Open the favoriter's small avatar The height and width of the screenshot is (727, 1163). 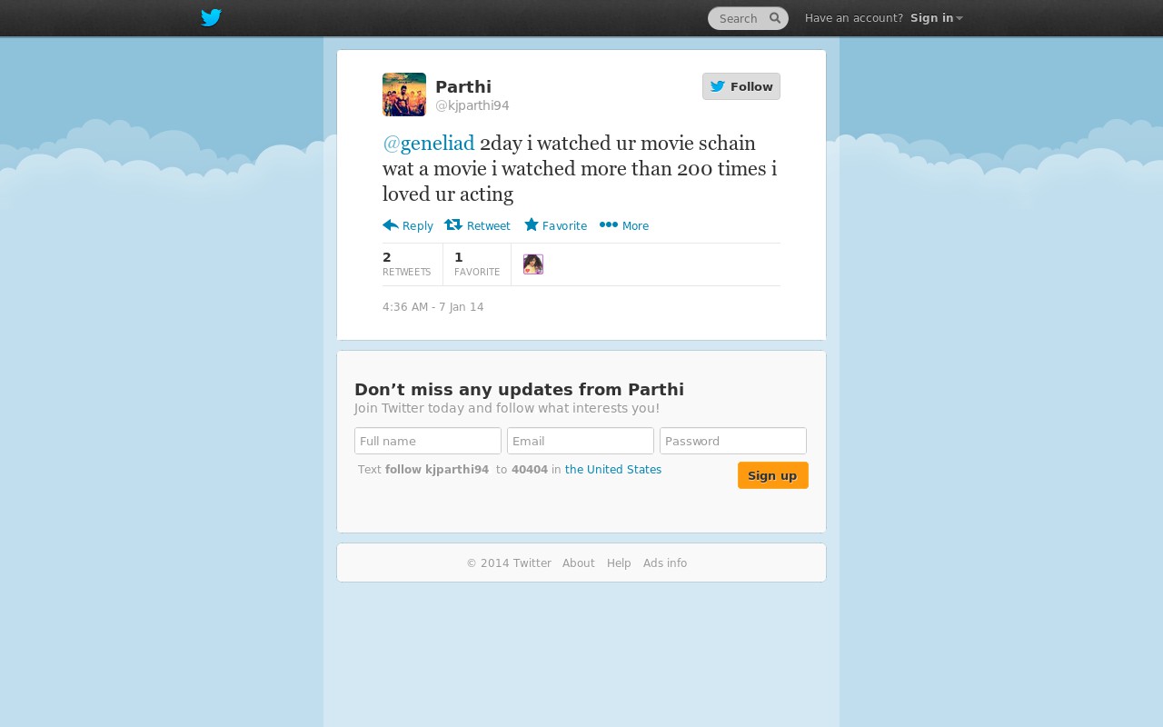click(533, 264)
